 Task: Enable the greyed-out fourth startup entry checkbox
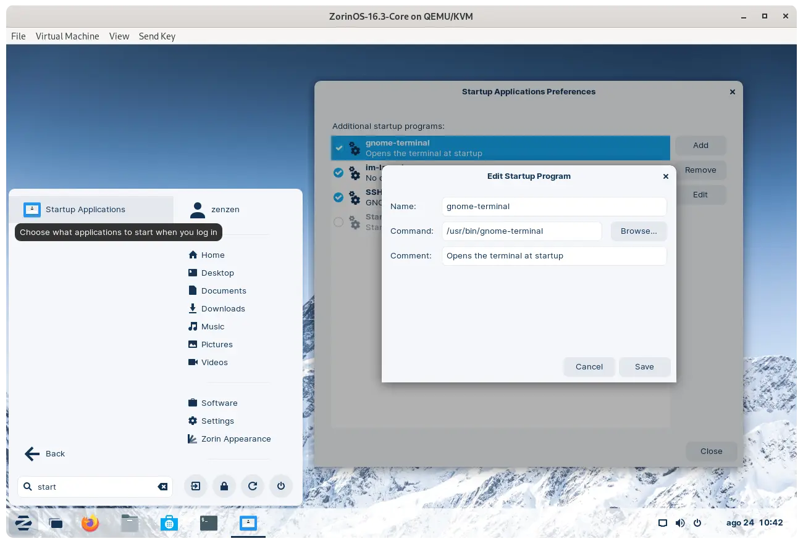point(338,222)
